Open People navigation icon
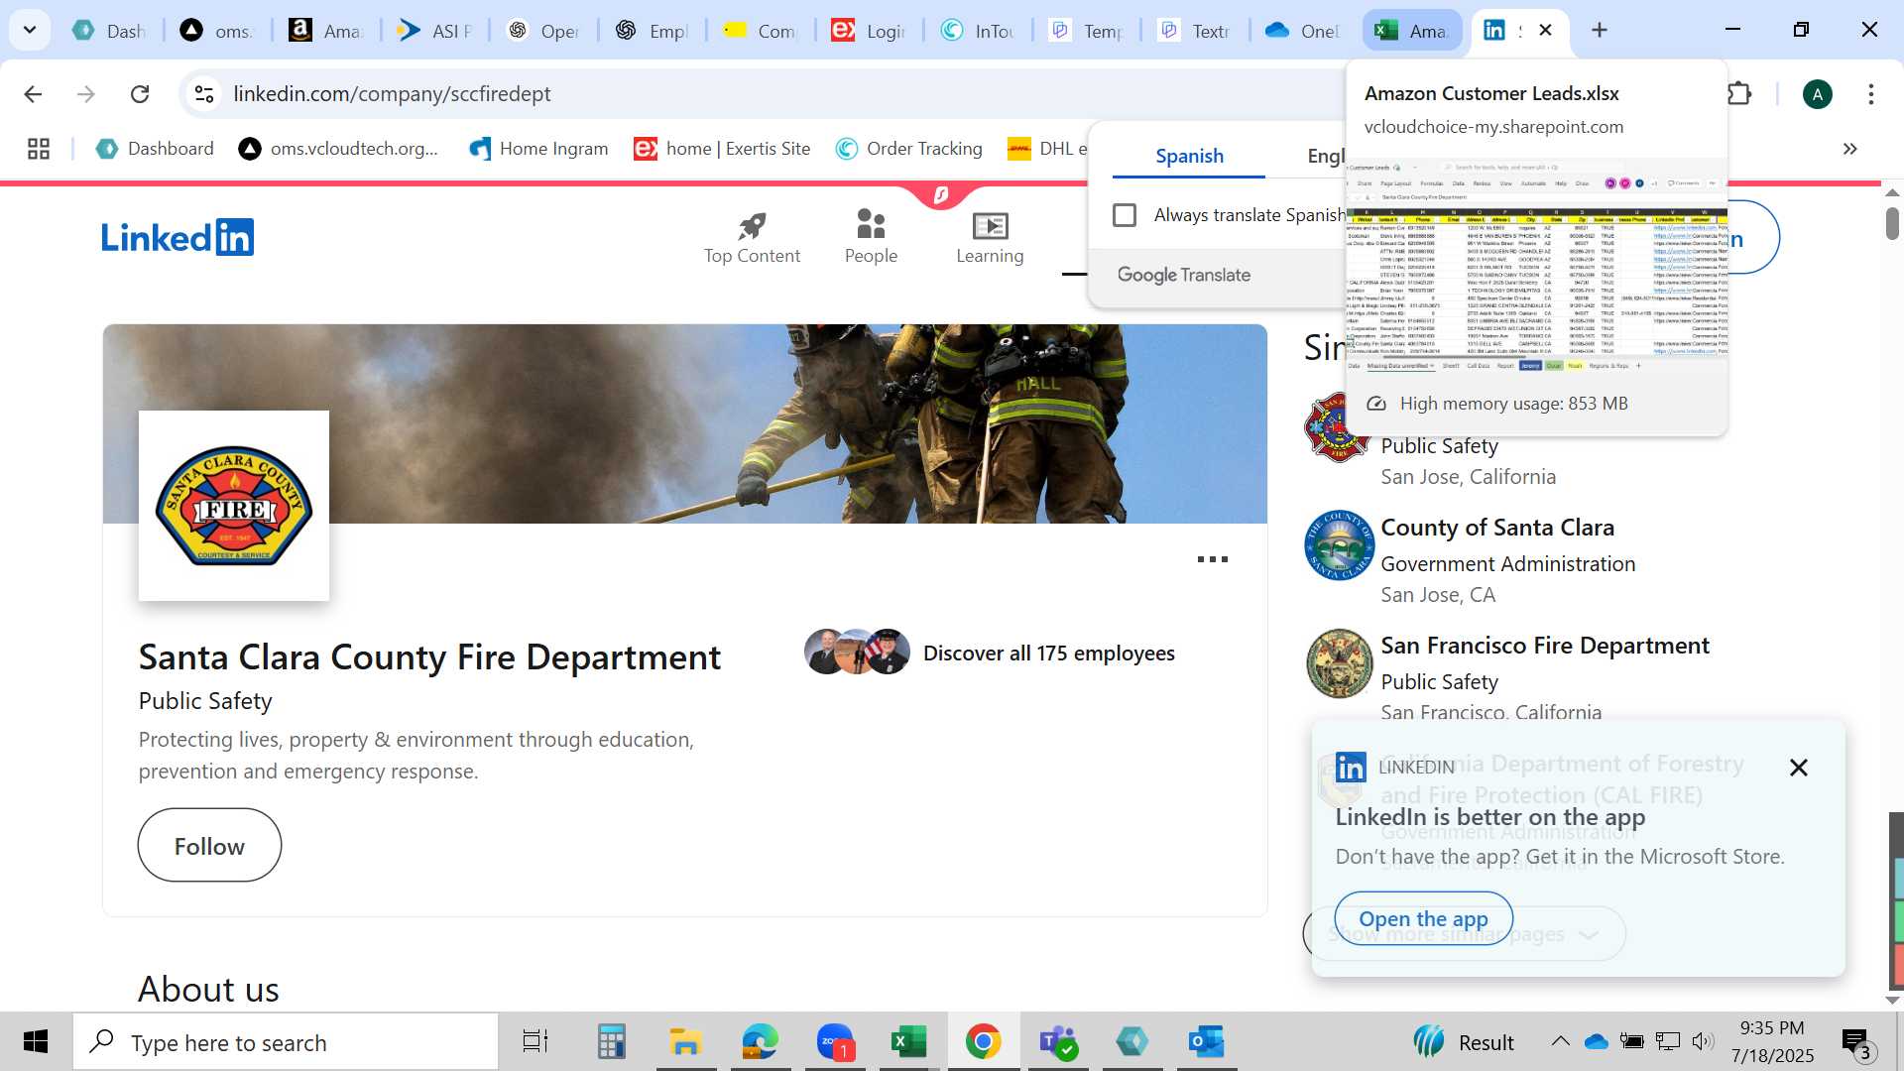Screen dimensions: 1904x1071 (871, 239)
